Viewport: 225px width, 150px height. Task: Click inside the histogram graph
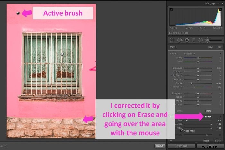(196, 17)
